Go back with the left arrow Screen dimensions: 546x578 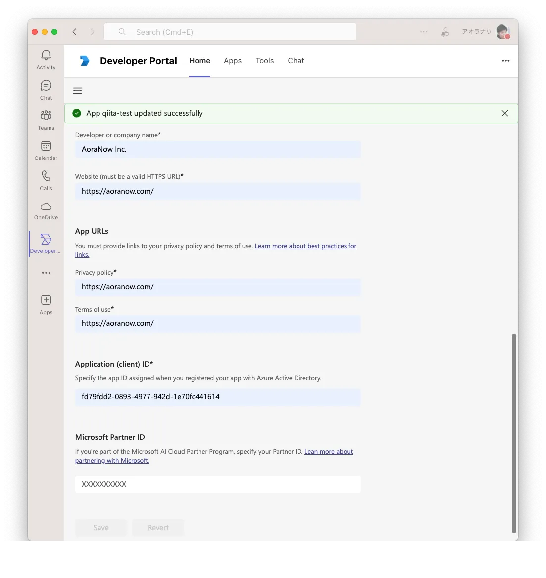pyautogui.click(x=75, y=32)
